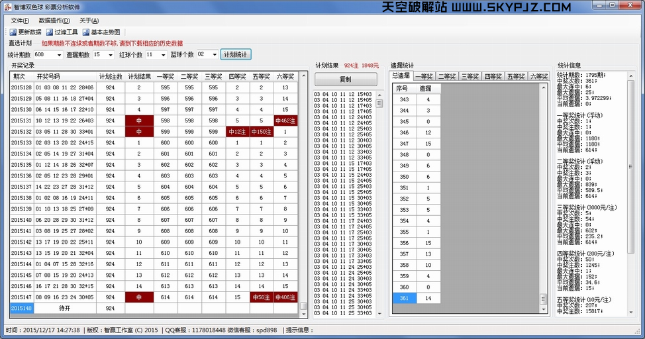
Task: Open the 过滤工具 (filter tool) toolbar icon
Action: [x=50, y=32]
